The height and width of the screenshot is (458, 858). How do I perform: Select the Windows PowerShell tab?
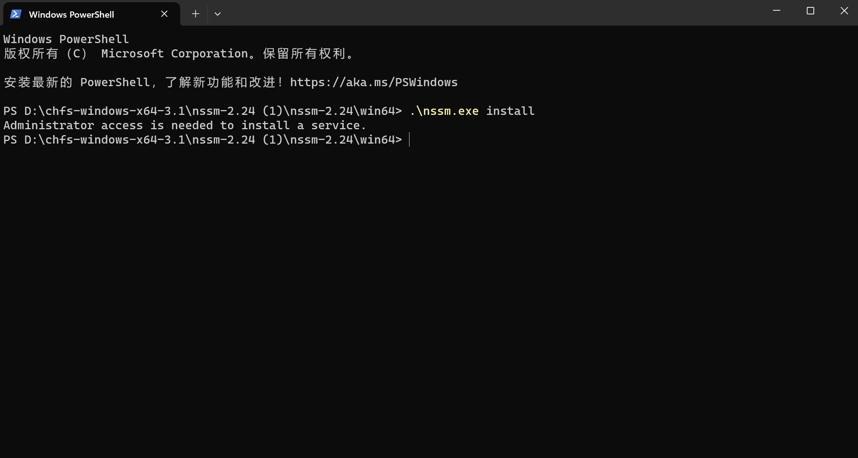pos(72,14)
